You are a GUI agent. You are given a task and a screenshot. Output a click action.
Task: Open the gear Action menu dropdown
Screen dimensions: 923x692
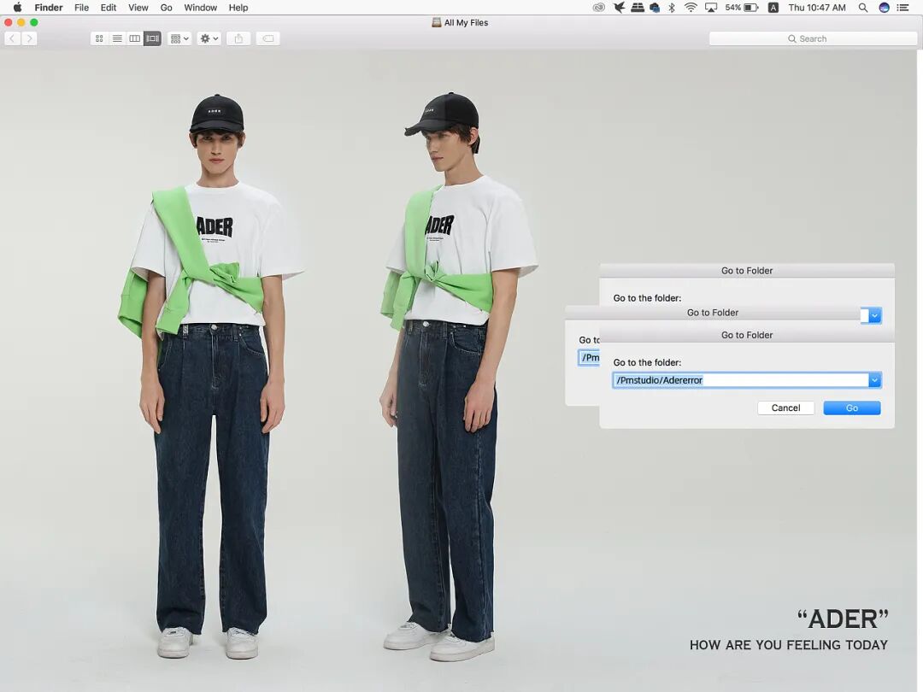[x=209, y=38]
